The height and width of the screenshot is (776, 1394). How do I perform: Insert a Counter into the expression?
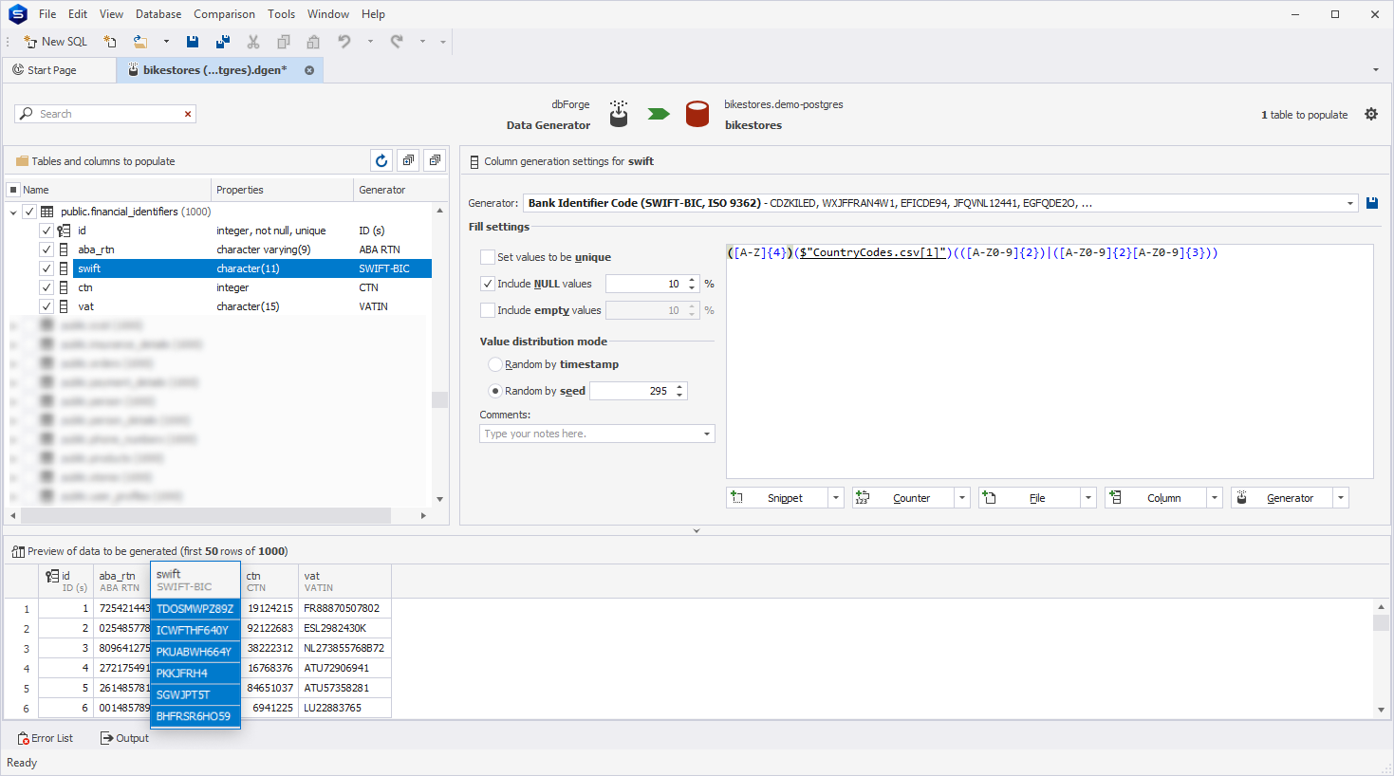(x=903, y=498)
